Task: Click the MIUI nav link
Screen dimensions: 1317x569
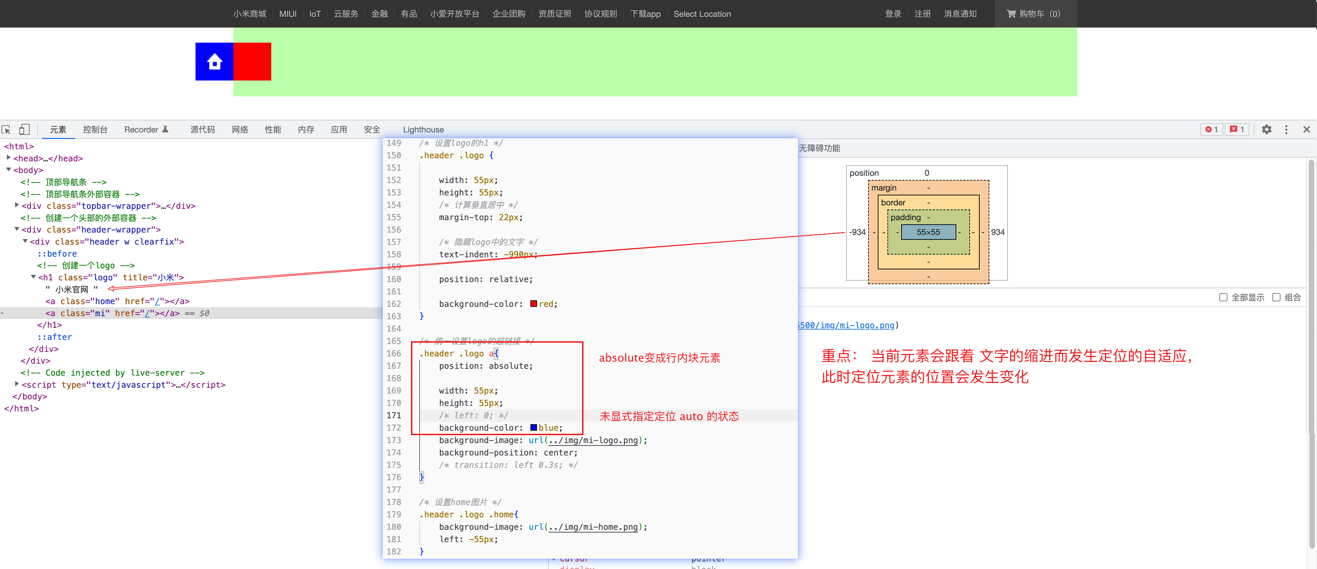Action: (288, 14)
